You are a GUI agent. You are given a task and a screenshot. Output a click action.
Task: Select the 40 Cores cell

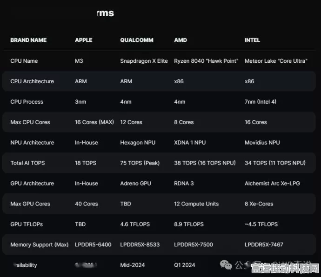[87, 204]
